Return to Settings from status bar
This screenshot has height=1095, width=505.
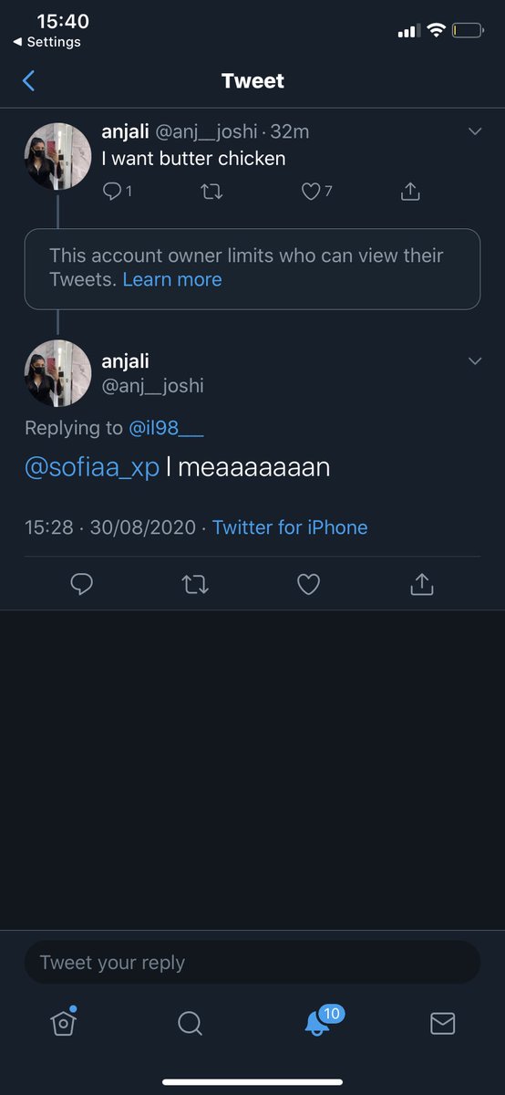[x=46, y=42]
